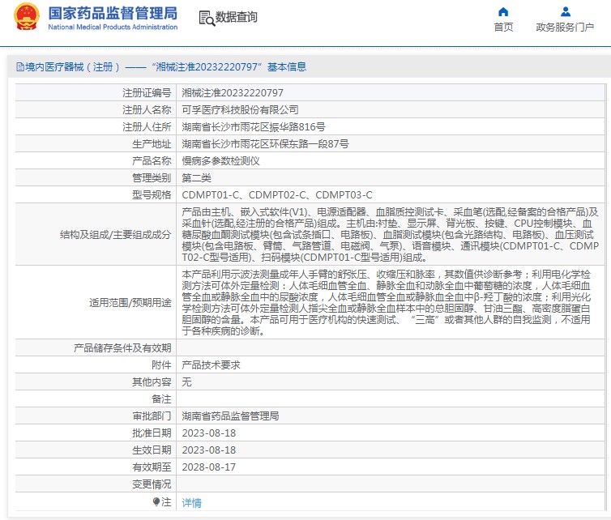Viewport: 611px width, 520px height.
Task: Click the 注册人名称 row label
Action: click(x=147, y=110)
